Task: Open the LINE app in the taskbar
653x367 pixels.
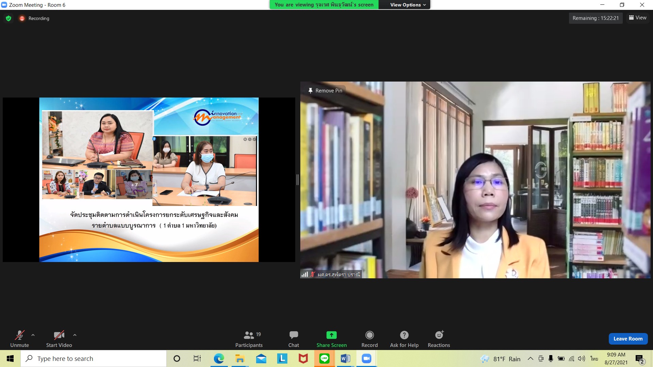Action: click(324, 359)
